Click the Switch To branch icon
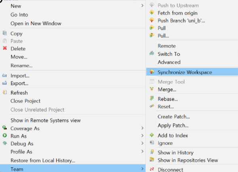Image resolution: width=238 pixels, height=172 pixels. 152,53
